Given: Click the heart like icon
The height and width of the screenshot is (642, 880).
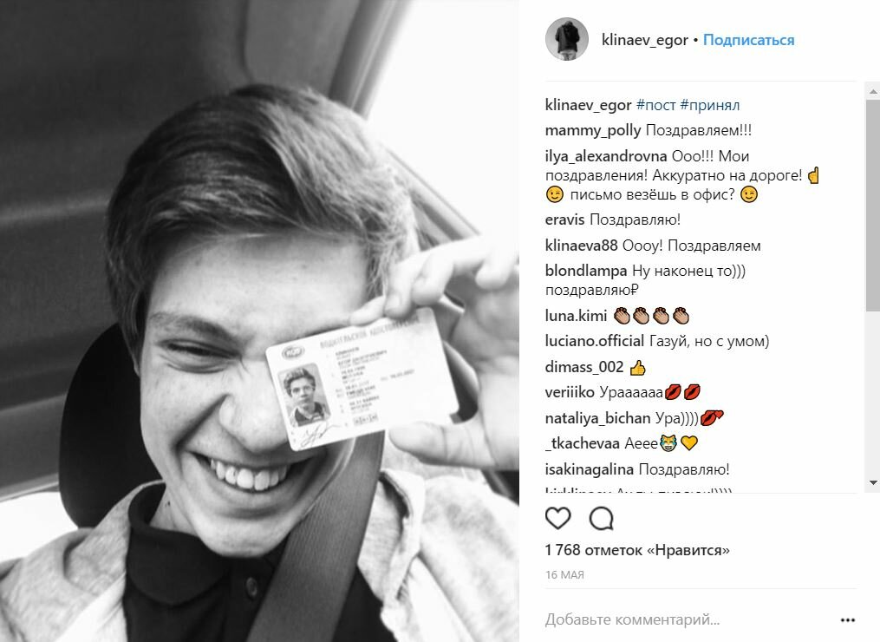Looking at the screenshot, I should pos(557,519).
